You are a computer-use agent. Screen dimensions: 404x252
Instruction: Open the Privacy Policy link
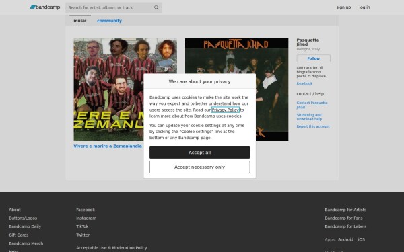[x=225, y=110]
